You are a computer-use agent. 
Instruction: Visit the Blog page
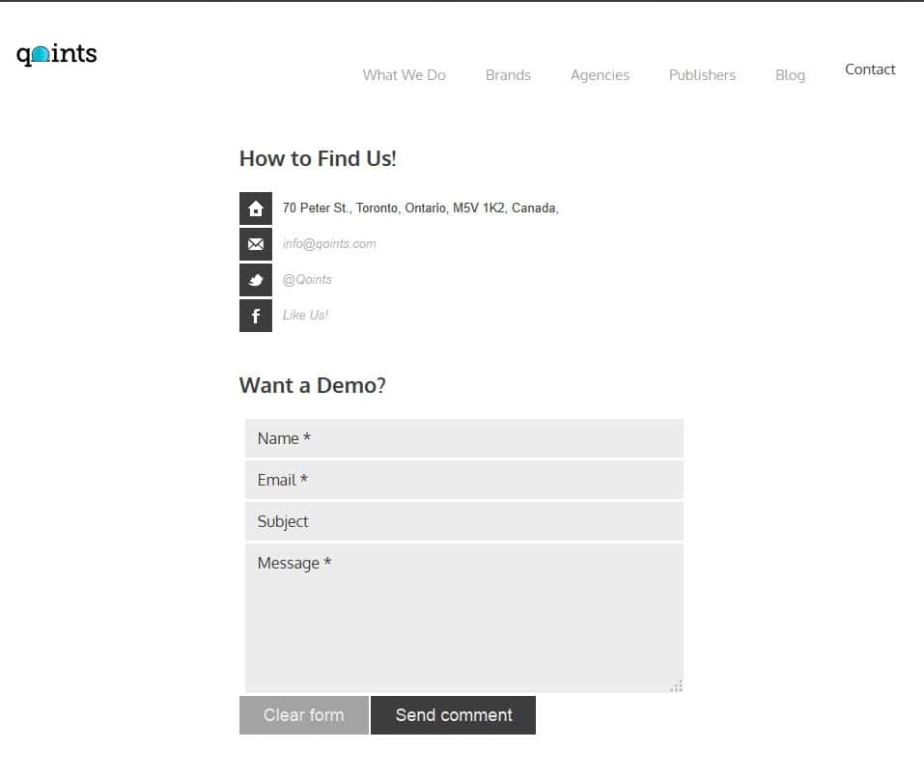coord(790,75)
